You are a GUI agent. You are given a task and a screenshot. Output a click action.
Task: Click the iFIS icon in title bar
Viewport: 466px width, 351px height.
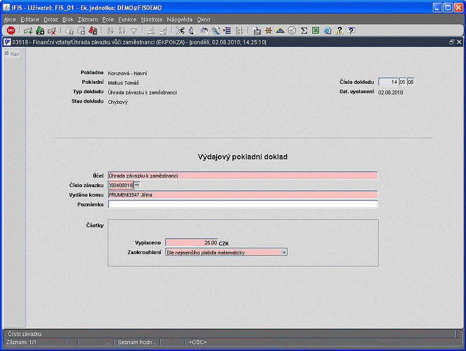[6, 8]
